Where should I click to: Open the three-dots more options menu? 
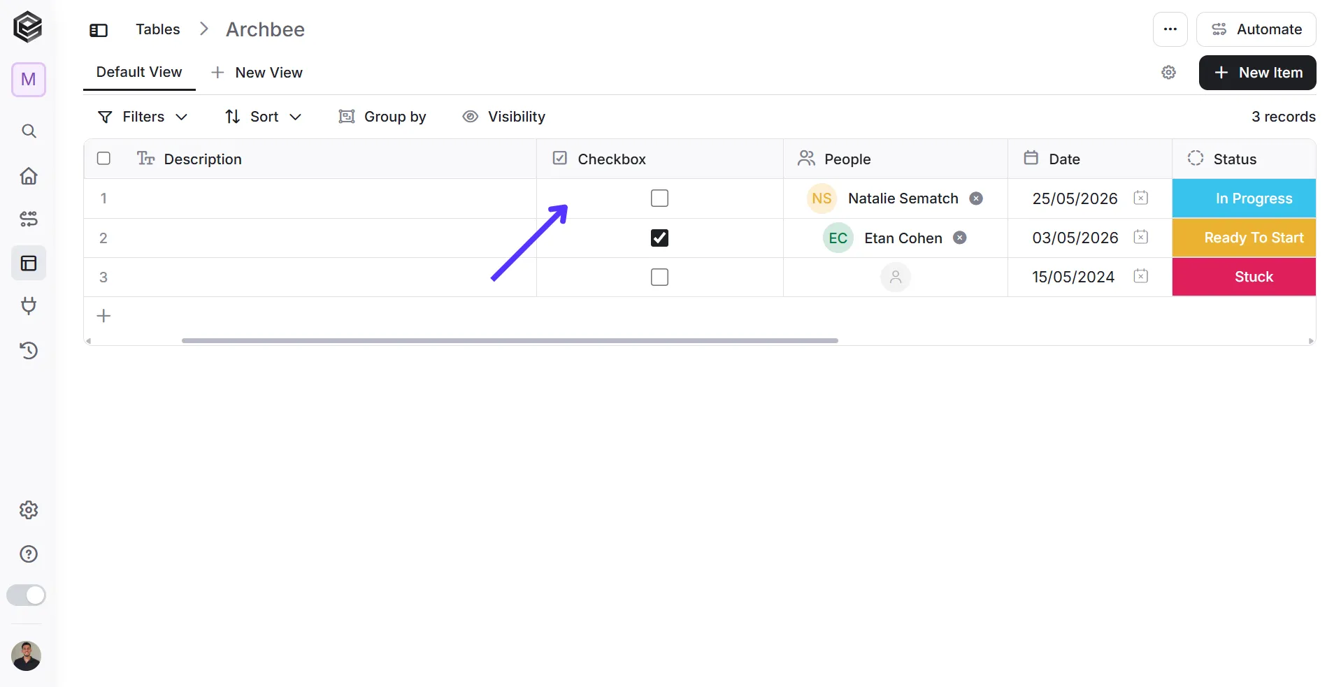click(1170, 29)
